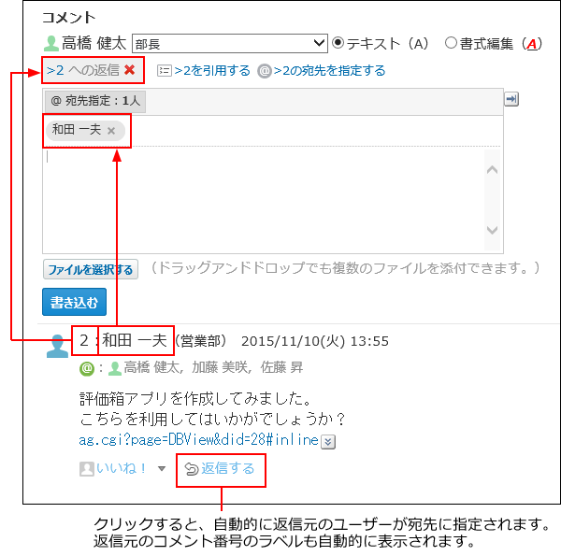Image resolution: width=561 pixels, height=556 pixels.
Task: Remove recipient 和田 一夫 with the x icon
Action: [111, 131]
